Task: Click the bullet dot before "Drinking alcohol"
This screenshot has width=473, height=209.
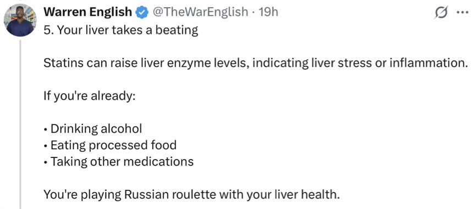Action: 45,130
